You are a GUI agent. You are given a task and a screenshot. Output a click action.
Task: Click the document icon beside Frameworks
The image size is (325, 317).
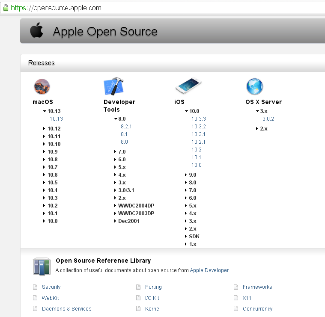point(236,287)
